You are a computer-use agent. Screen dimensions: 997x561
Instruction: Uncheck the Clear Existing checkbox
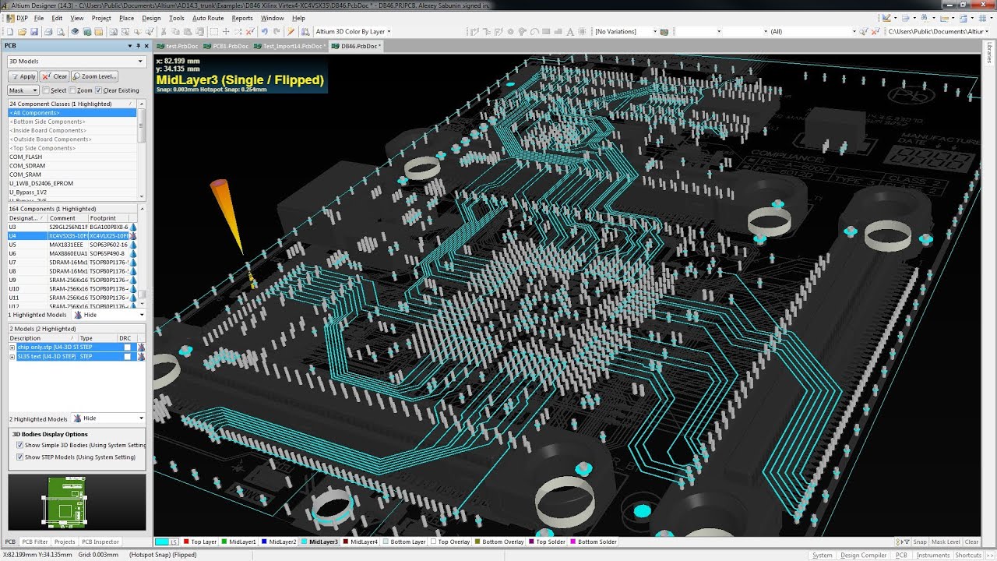pyautogui.click(x=98, y=90)
